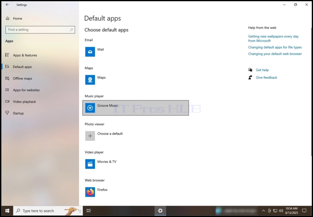Open the Action Center notifications icon

click(304, 211)
